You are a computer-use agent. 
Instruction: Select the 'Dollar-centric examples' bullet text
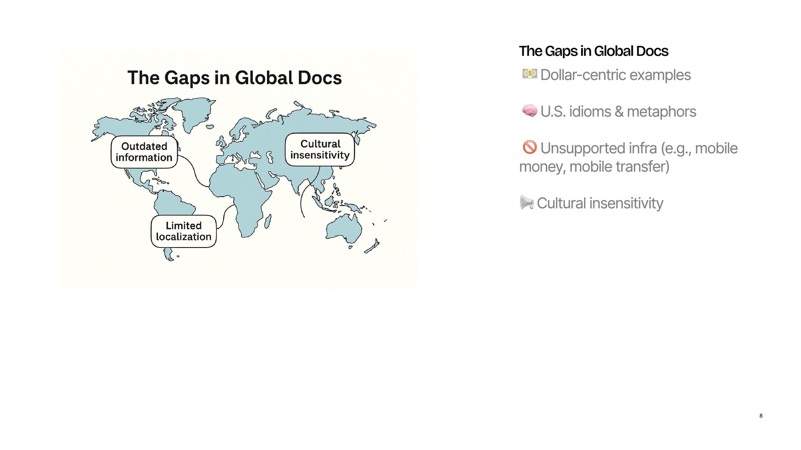point(615,75)
